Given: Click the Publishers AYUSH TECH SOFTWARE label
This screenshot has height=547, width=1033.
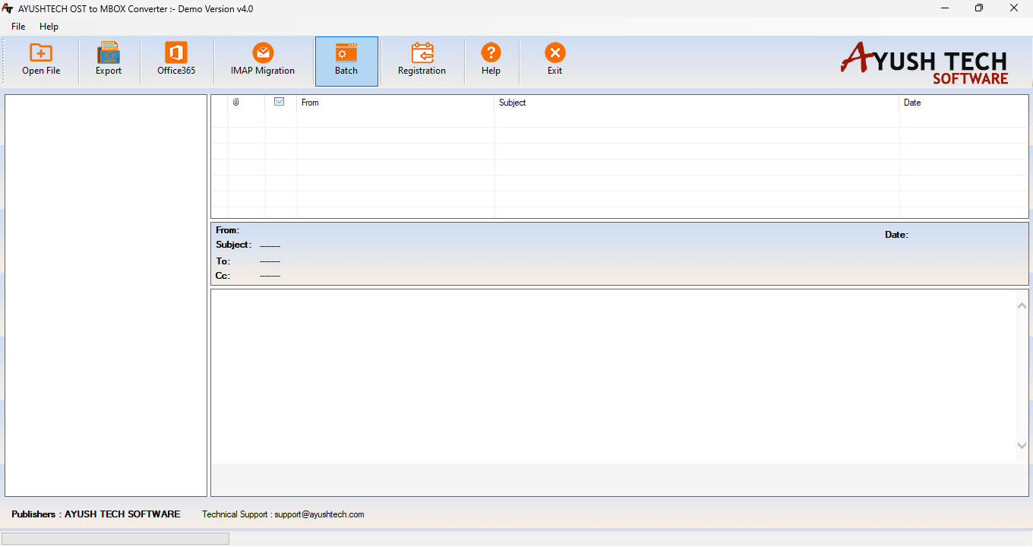Looking at the screenshot, I should click(x=96, y=514).
